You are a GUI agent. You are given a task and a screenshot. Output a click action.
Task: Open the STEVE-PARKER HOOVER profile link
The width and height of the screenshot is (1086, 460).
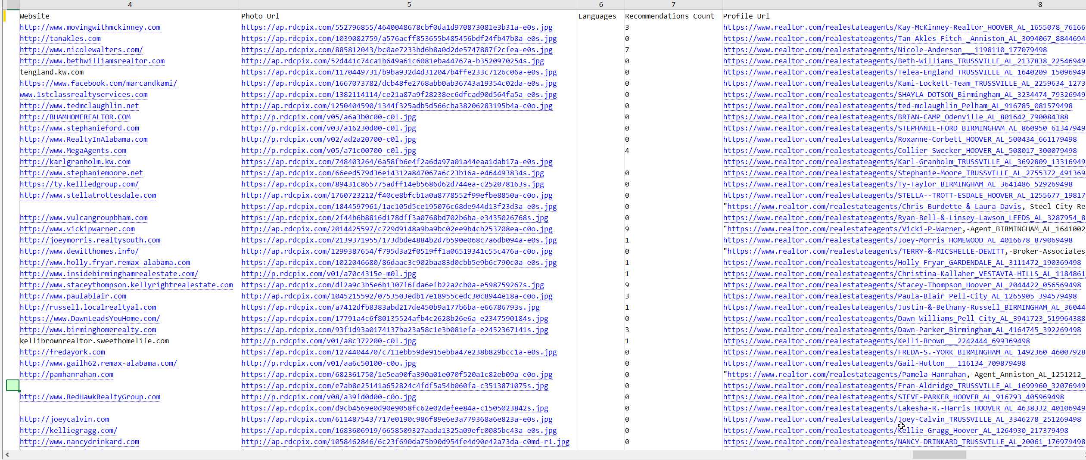pos(893,397)
